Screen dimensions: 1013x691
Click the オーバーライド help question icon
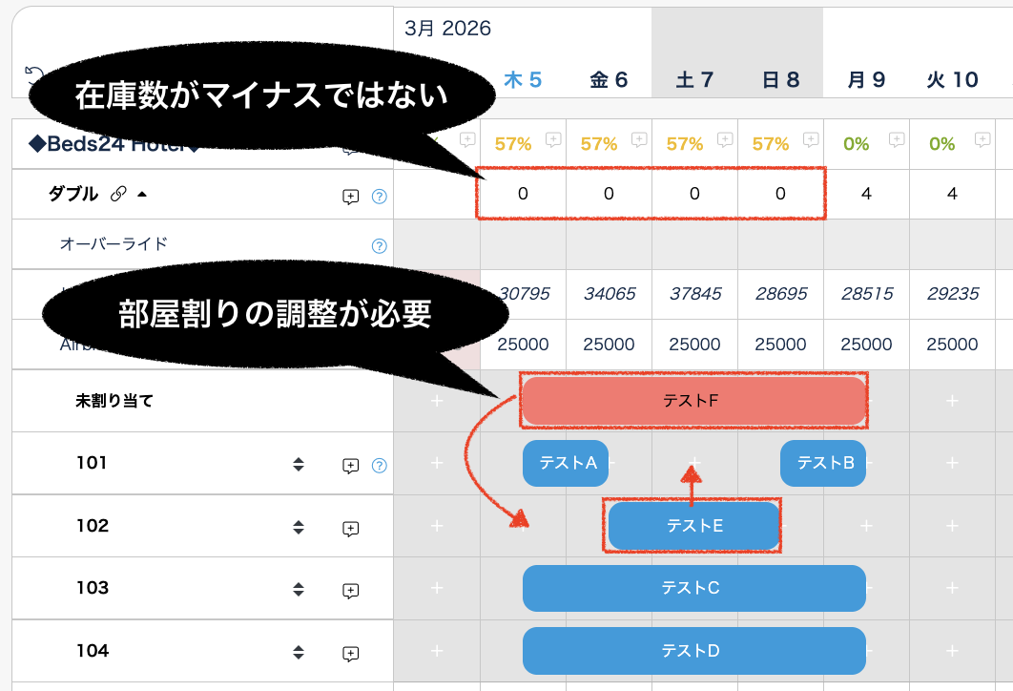(379, 246)
